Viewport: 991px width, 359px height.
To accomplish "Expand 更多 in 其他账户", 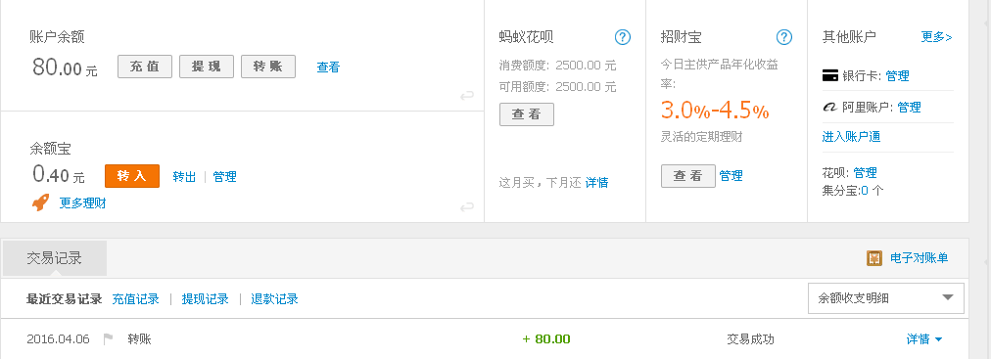I will coord(936,37).
